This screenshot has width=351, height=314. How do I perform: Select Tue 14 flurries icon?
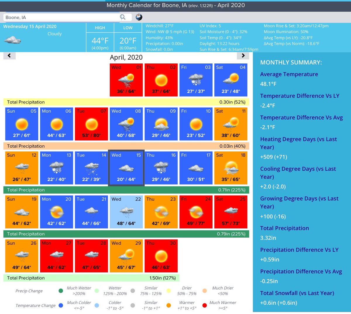tap(92, 168)
